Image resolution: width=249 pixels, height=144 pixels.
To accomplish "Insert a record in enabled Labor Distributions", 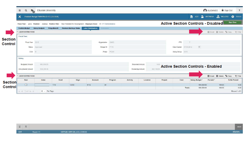I will (x=211, y=76).
